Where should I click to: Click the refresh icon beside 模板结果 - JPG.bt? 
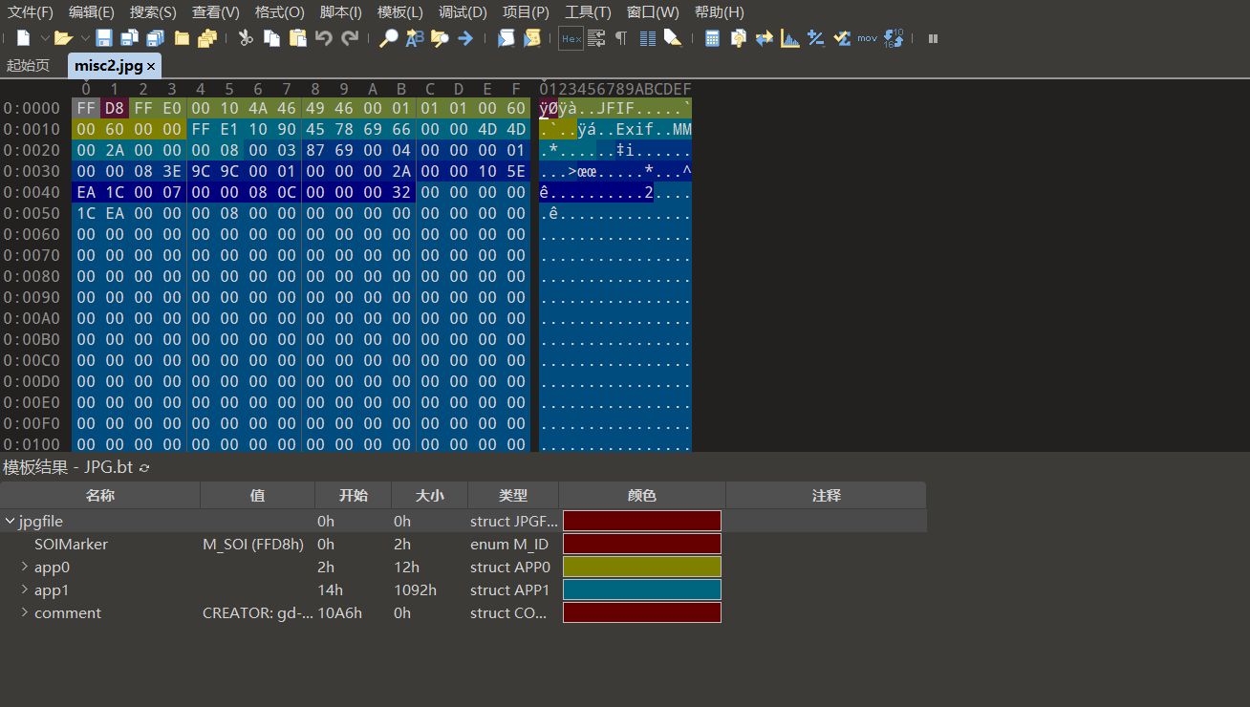click(144, 467)
